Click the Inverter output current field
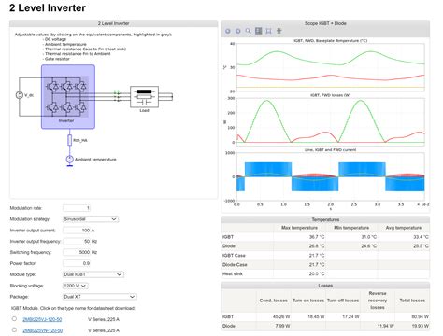443x336 pixels. [77, 231]
